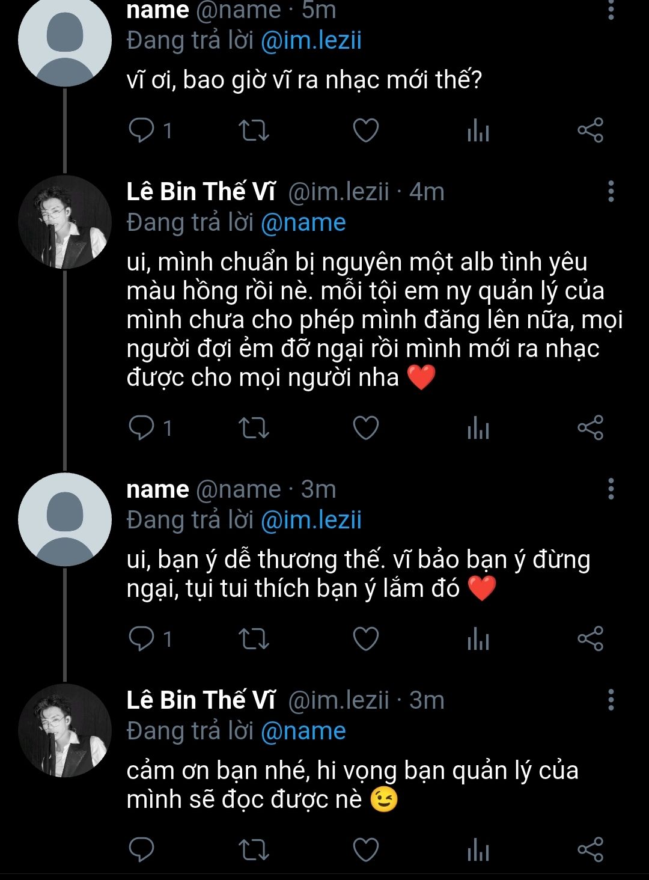
Task: Like the pink love album tweet
Action: tap(365, 427)
